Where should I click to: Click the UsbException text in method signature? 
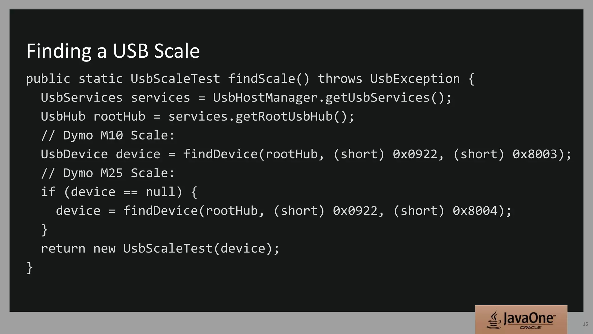pos(415,79)
